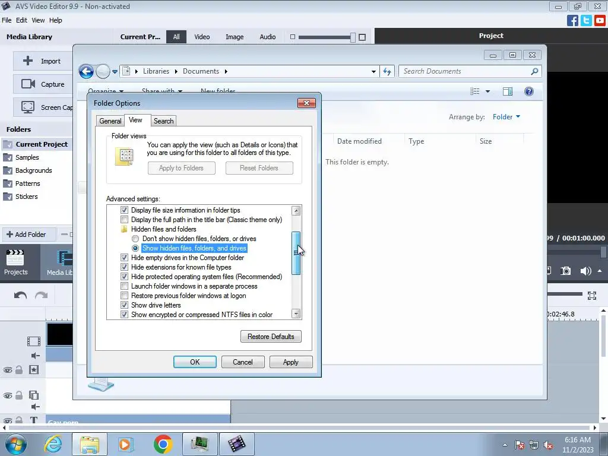Click the Redo arrow in timeline toolbar
This screenshot has width=608, height=456.
[x=41, y=296]
